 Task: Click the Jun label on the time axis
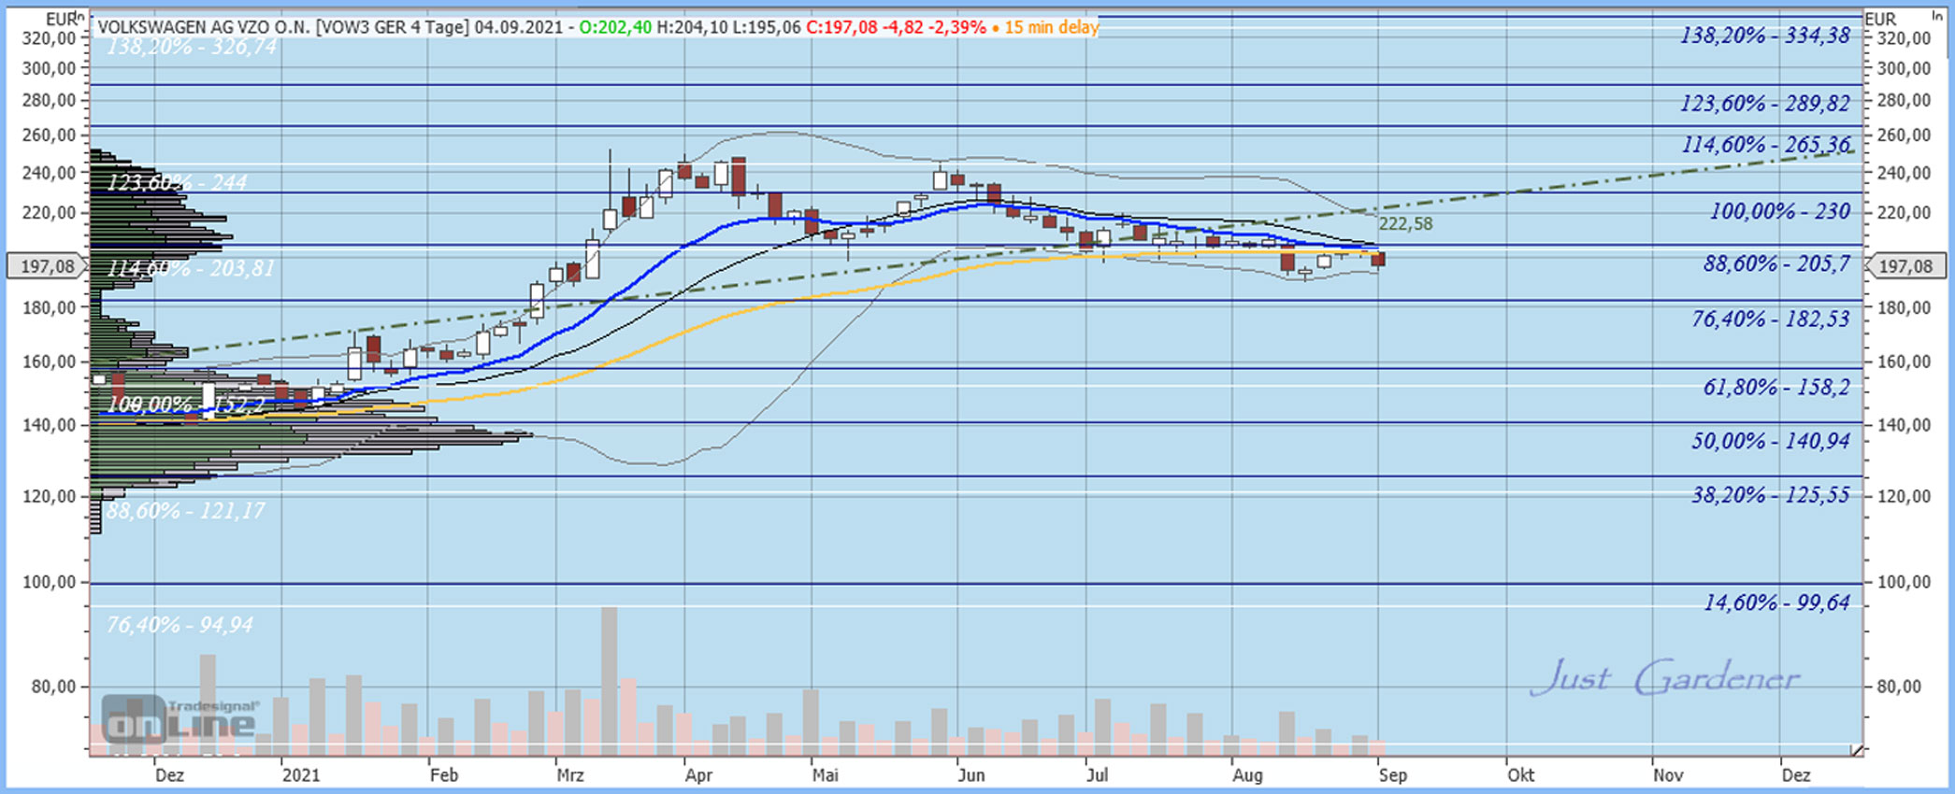tap(971, 774)
